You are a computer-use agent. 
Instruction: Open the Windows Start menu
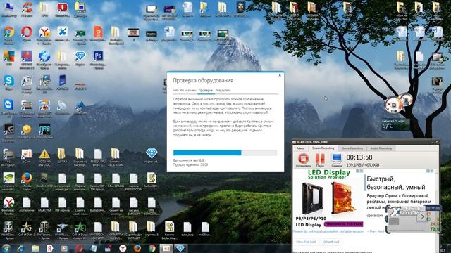pyautogui.click(x=6, y=248)
